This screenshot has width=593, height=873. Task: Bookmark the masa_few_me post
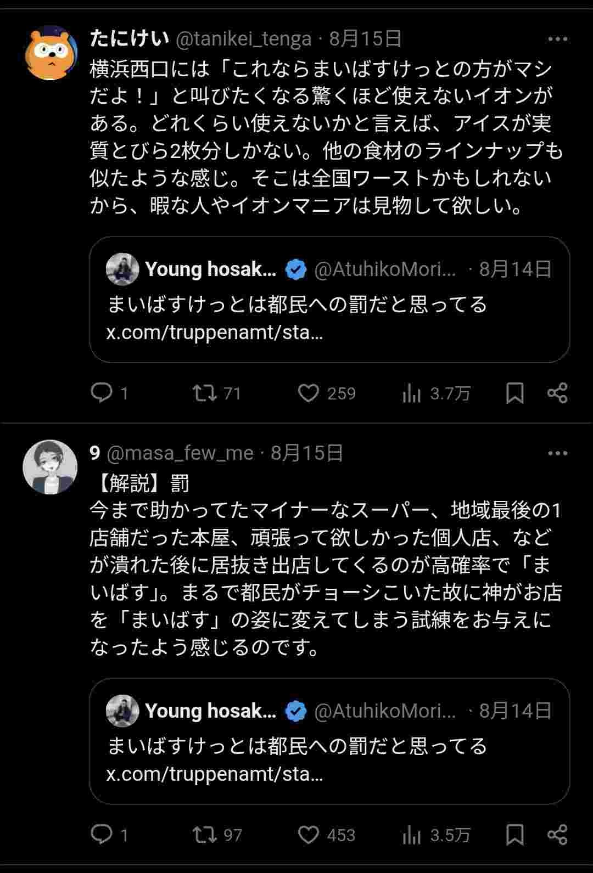(514, 835)
